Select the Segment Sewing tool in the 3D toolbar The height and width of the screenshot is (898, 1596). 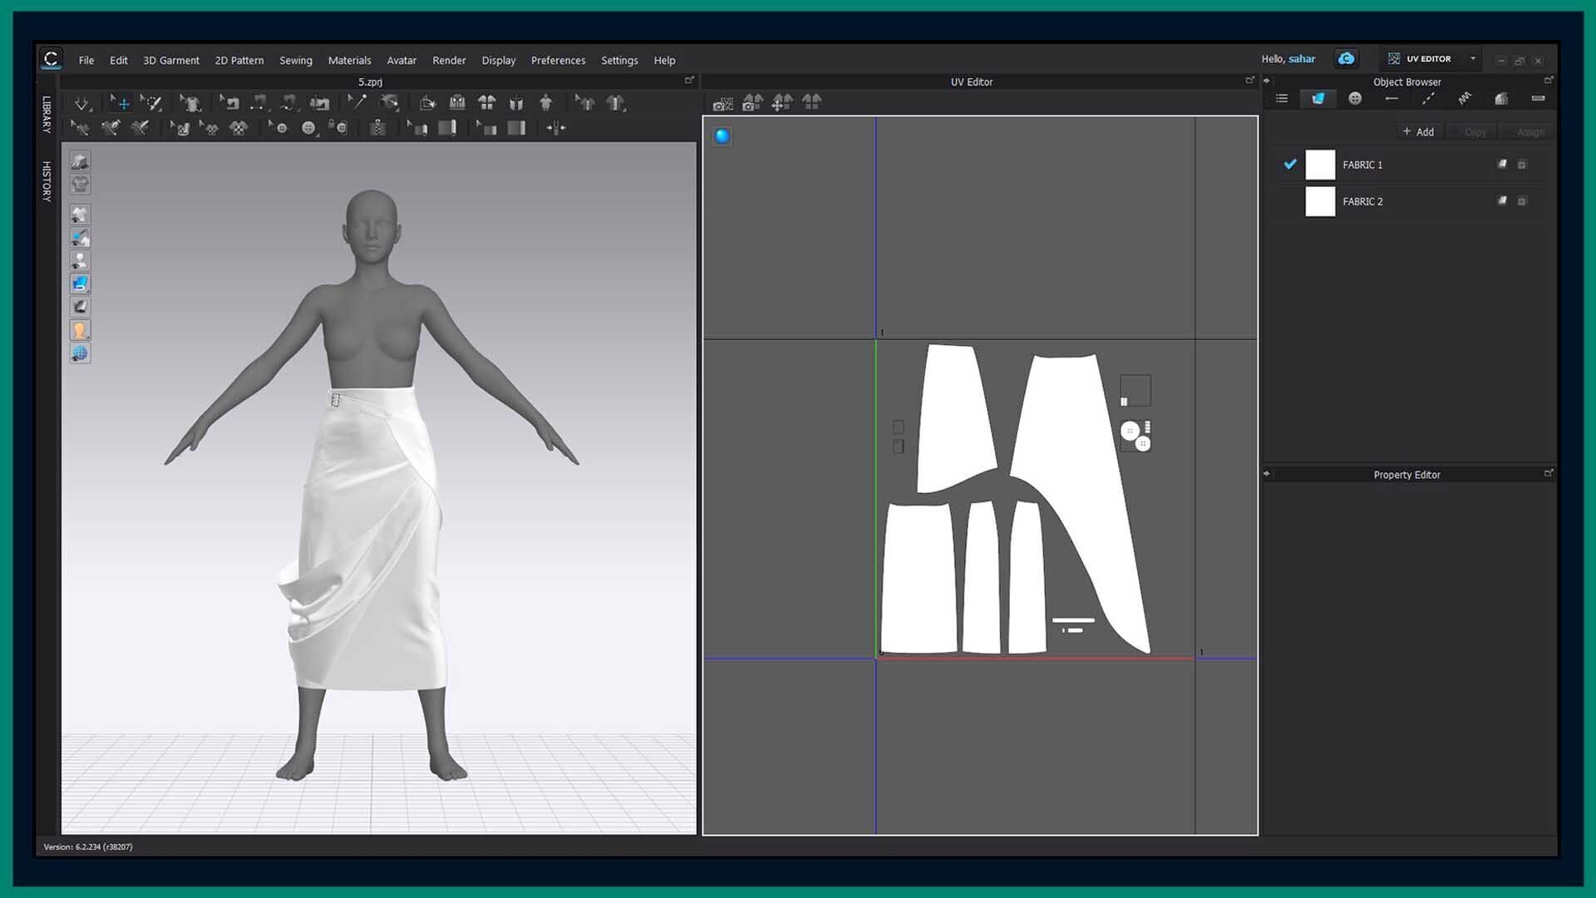tap(259, 103)
